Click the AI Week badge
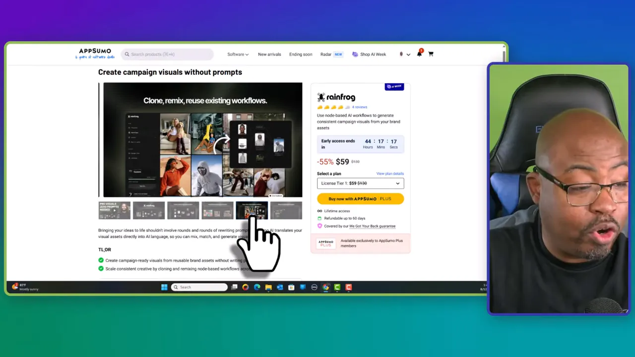Viewport: 635px width, 357px height. [x=394, y=87]
